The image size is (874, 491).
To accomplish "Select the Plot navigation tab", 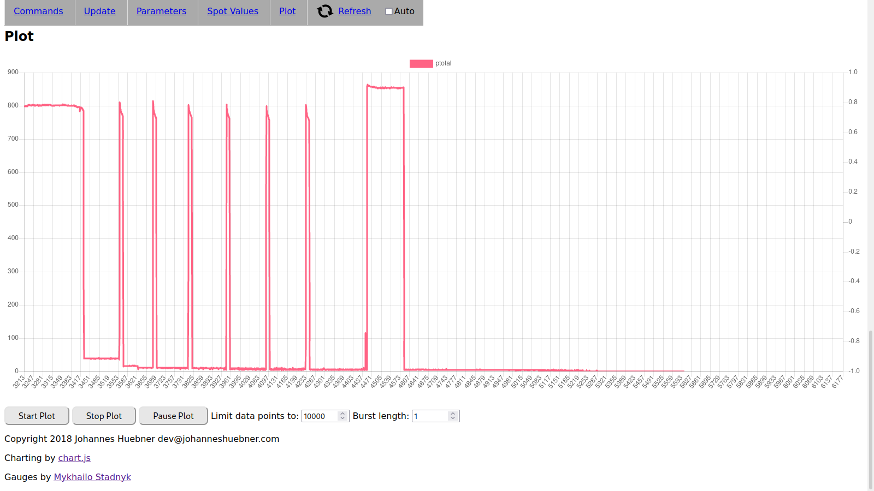I will [x=287, y=11].
